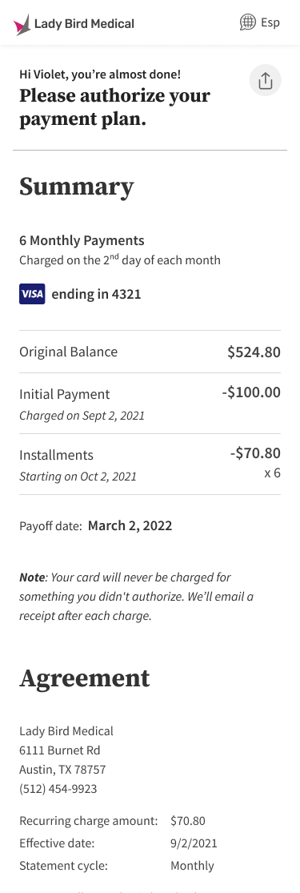300x893 pixels.
Task: Click the 6111 Burnet Rd address line
Action: click(52, 750)
